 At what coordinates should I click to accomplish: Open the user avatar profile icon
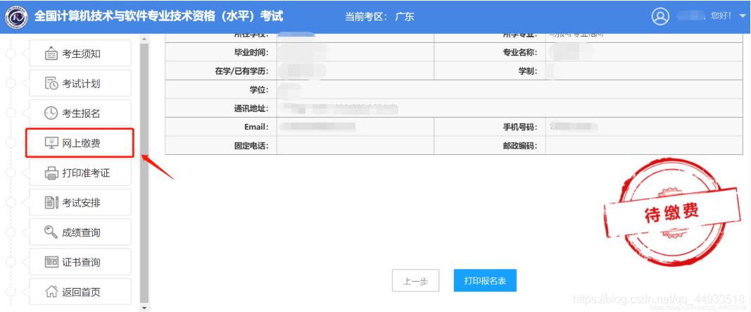[660, 16]
